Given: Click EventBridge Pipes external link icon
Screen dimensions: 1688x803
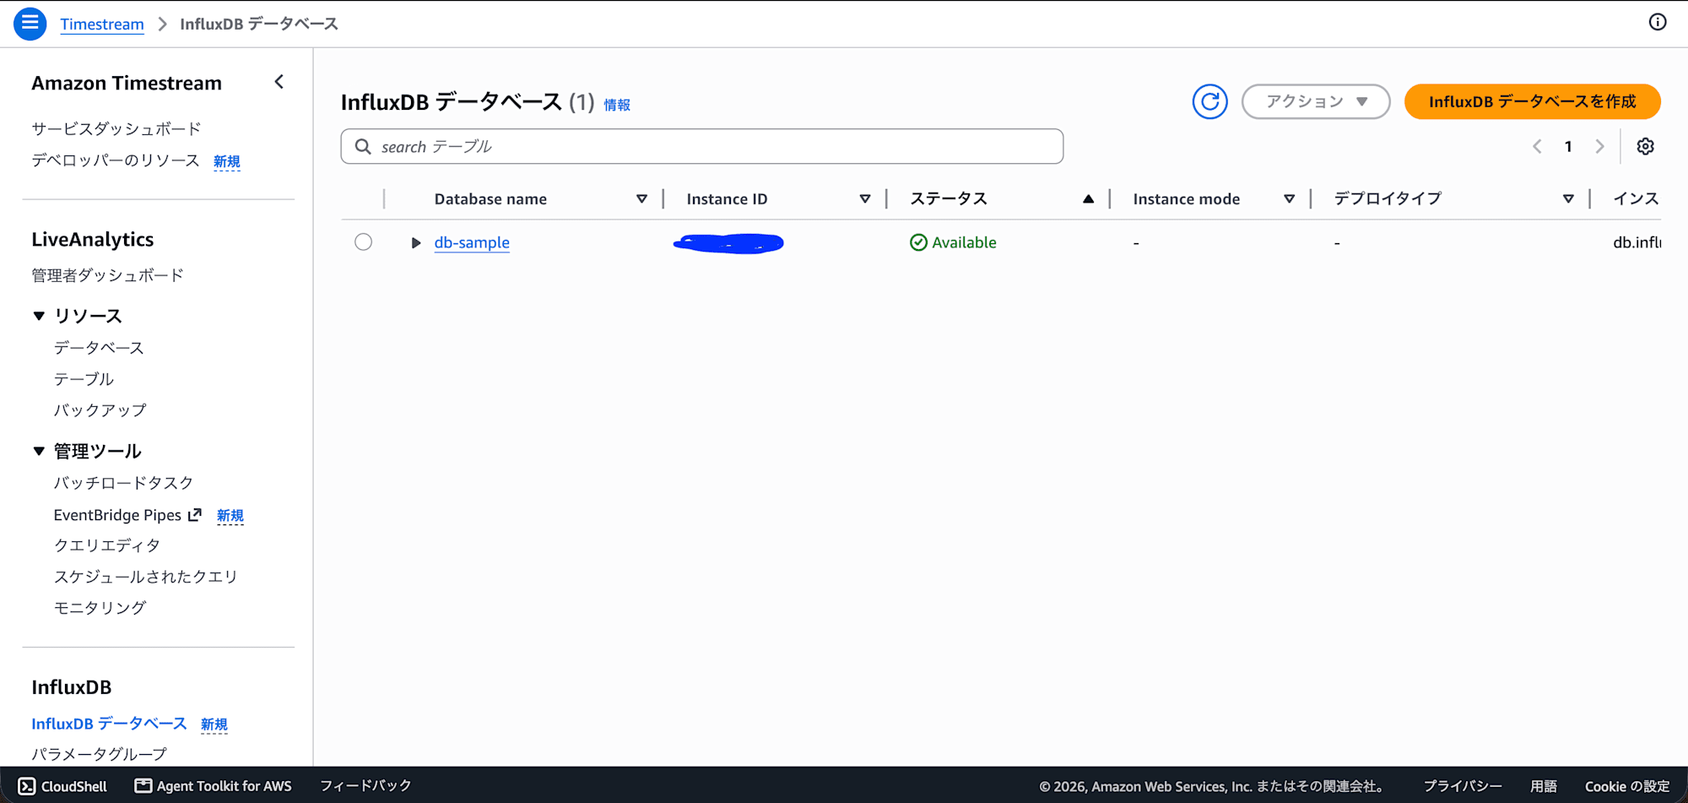Looking at the screenshot, I should tap(195, 515).
